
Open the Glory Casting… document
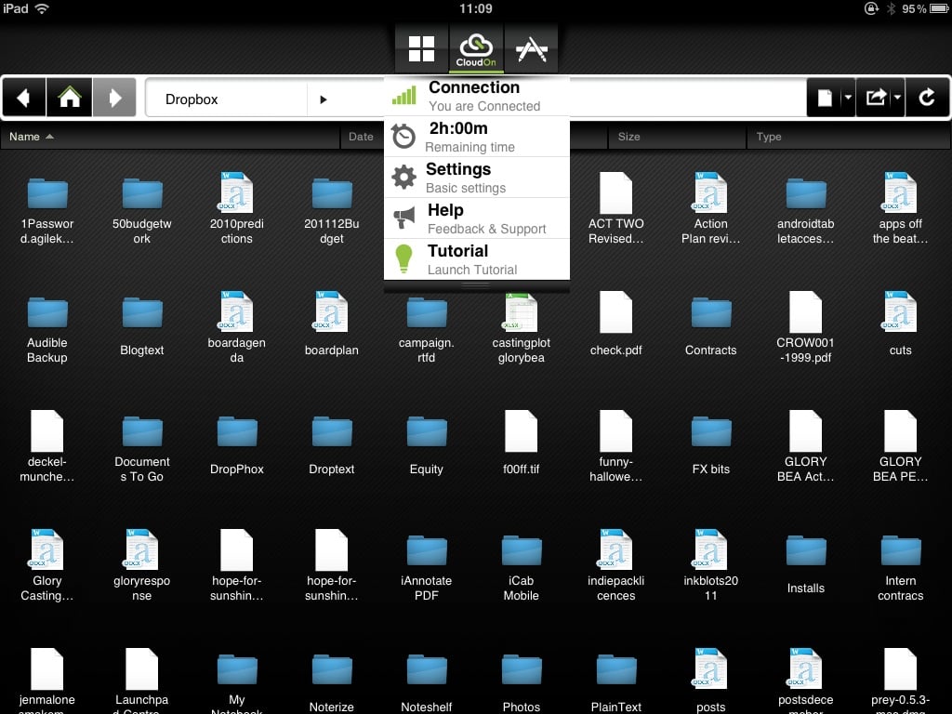47,566
